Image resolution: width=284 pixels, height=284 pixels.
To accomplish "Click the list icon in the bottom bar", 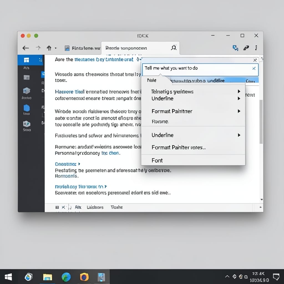I will coord(57,207).
